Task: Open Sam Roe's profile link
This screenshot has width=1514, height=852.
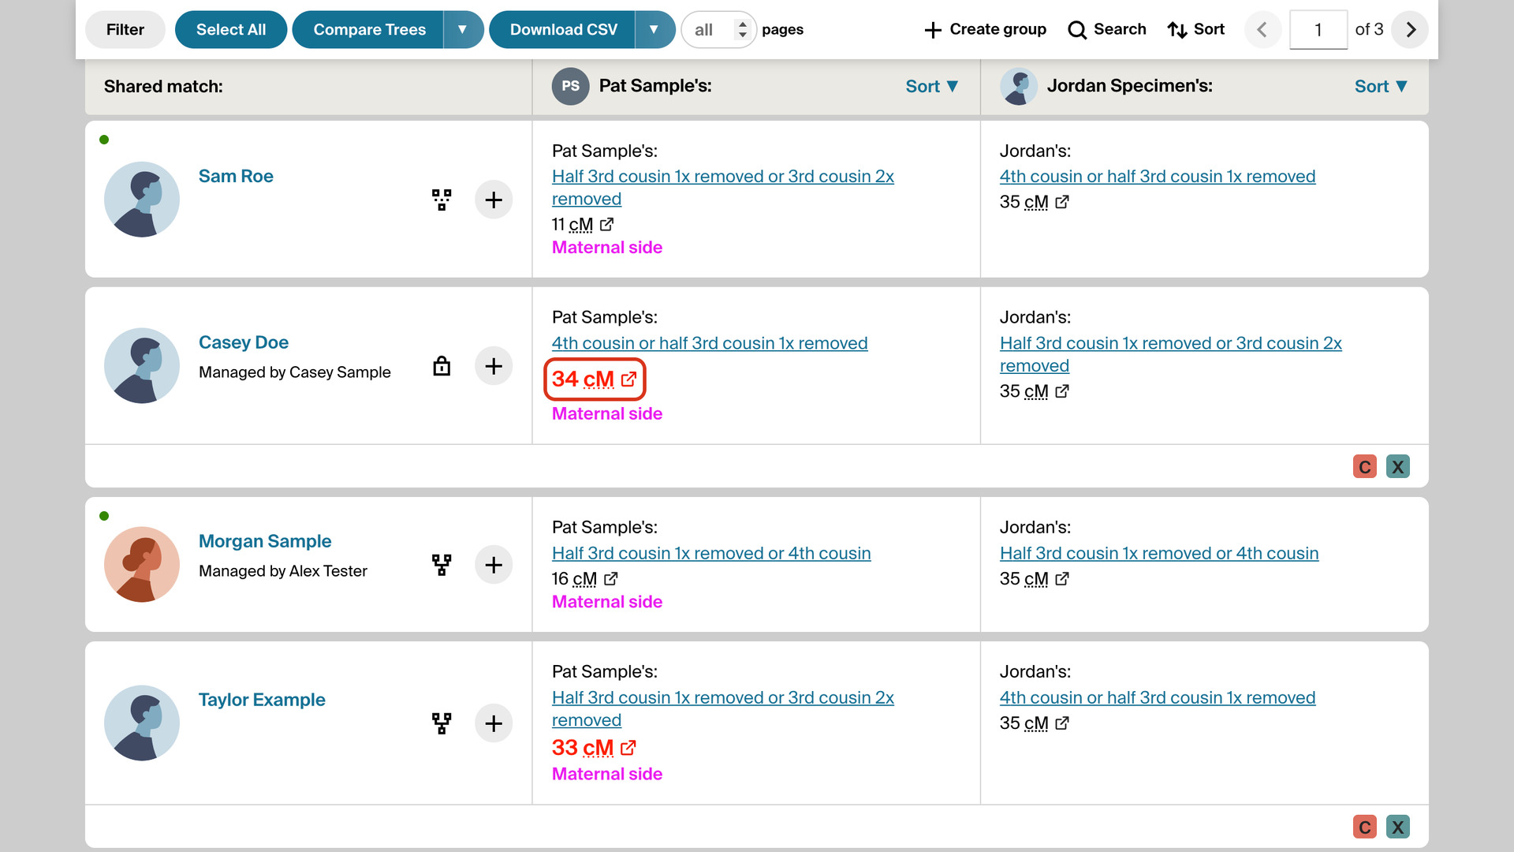Action: (236, 177)
